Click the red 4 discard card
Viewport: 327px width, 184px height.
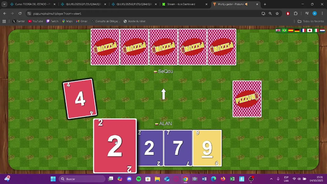coord(80,99)
